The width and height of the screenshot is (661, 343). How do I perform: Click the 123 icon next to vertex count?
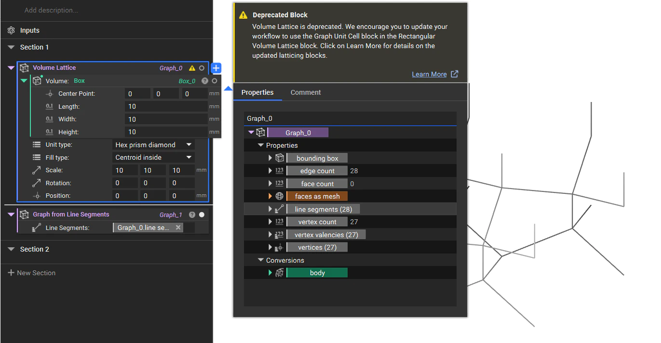coord(279,221)
